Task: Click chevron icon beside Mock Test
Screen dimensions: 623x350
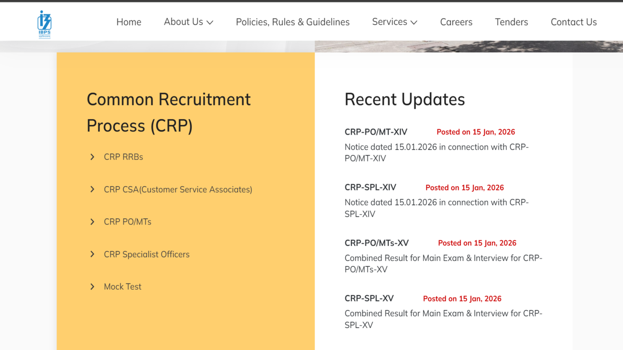Action: (x=92, y=287)
